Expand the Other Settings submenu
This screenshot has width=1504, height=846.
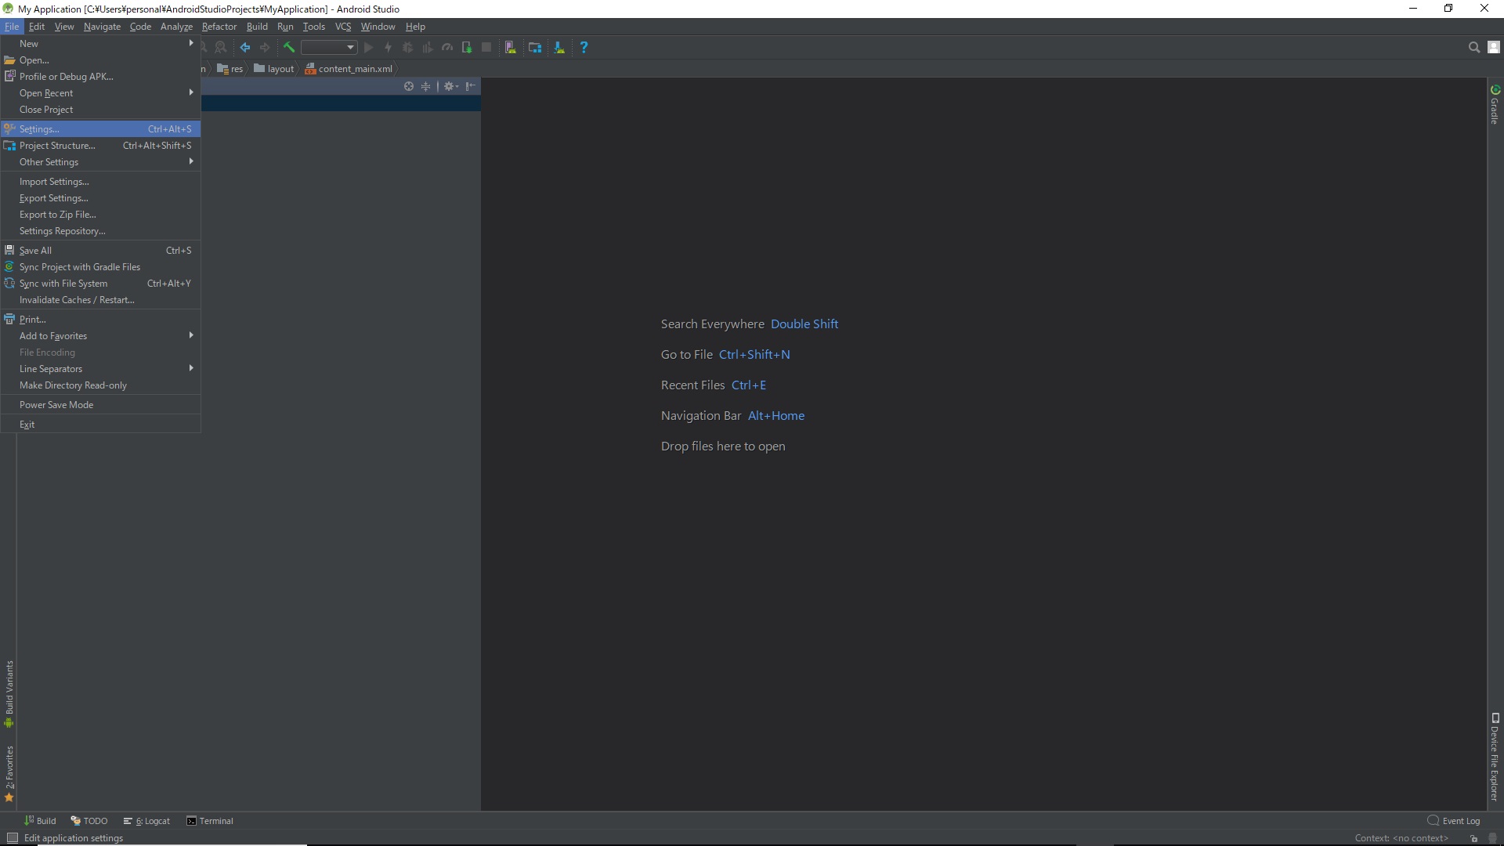pyautogui.click(x=100, y=161)
